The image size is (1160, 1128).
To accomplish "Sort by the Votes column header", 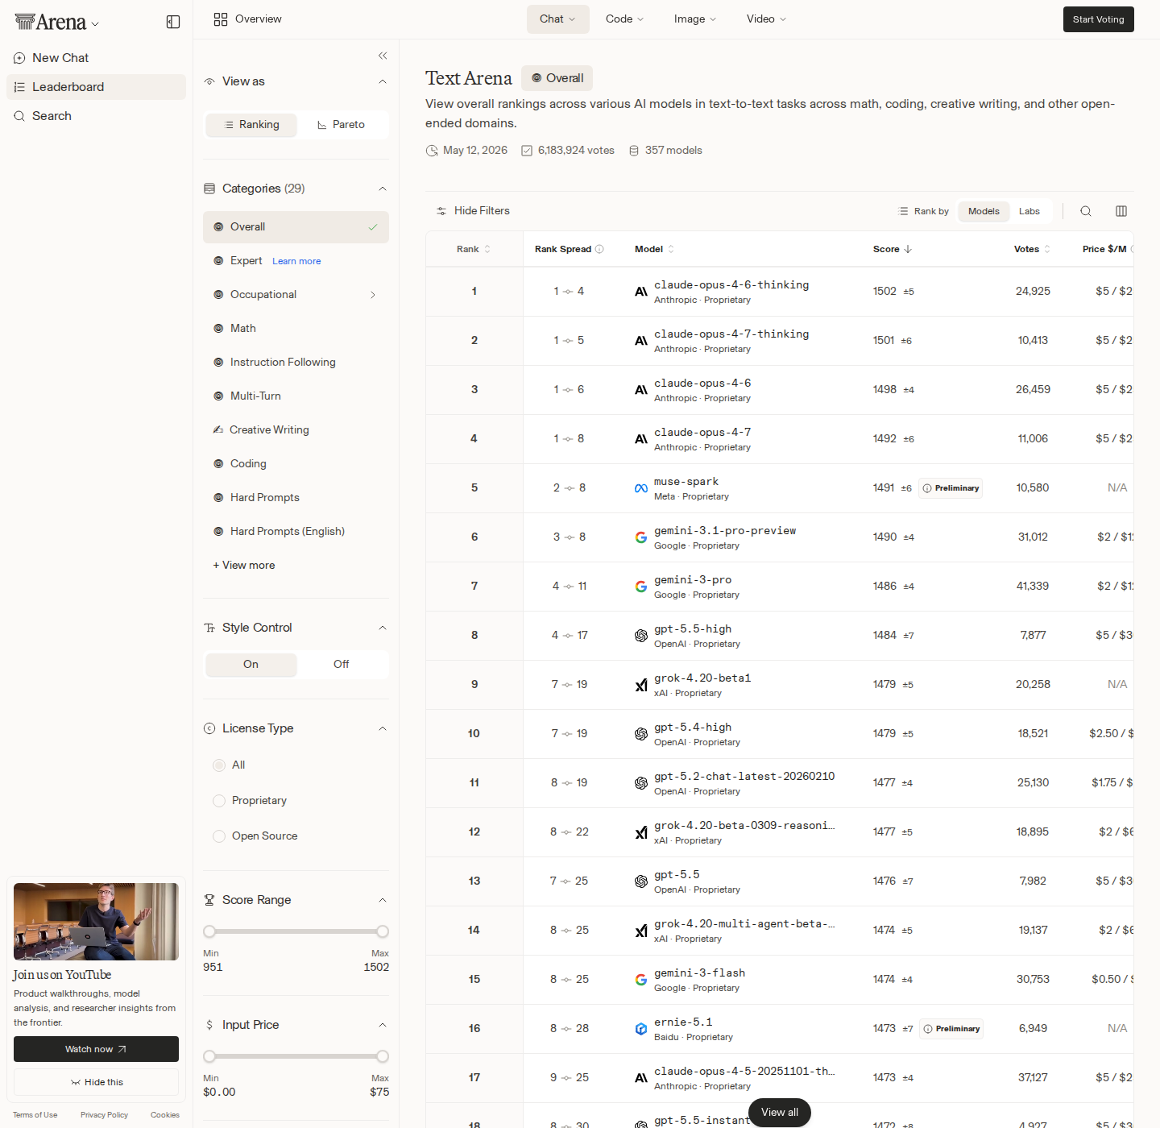I will [1032, 249].
